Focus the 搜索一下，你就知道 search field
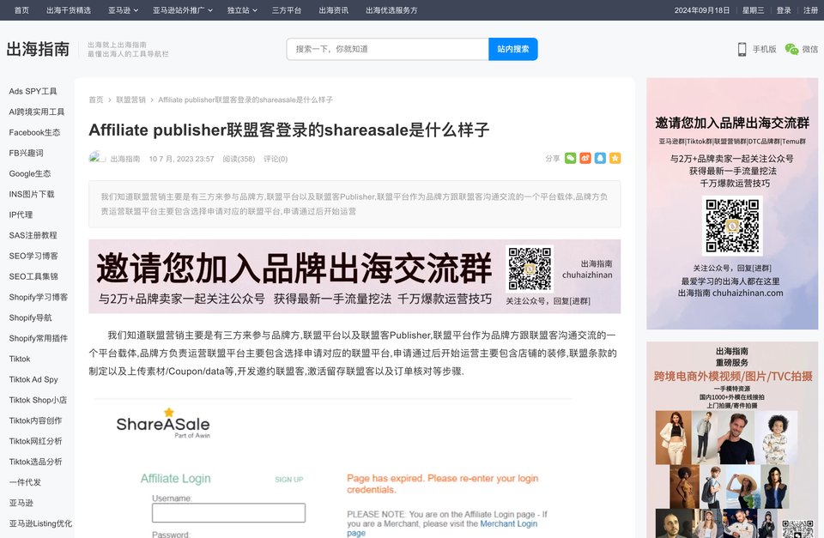Screen dimensions: 824x538 [388, 49]
